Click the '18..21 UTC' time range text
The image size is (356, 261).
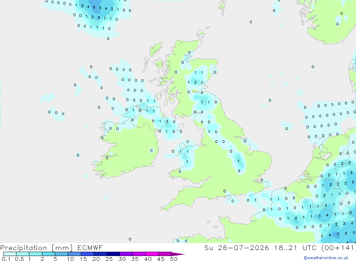coord(296,248)
